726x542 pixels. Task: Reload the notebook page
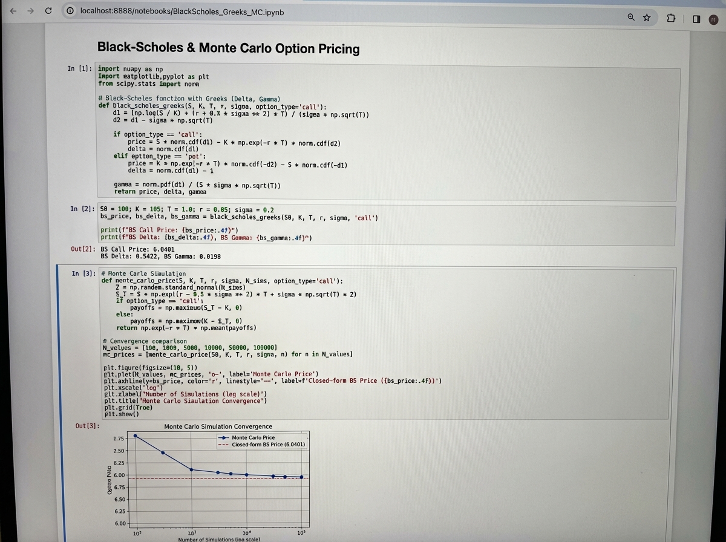tap(50, 11)
